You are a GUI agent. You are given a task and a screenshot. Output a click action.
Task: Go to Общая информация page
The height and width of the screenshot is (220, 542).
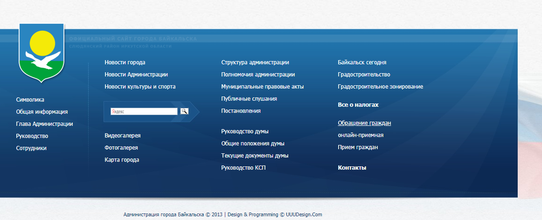click(x=42, y=112)
